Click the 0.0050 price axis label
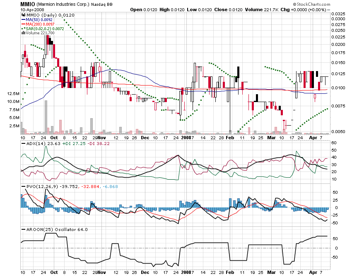This screenshot has width=352, height=276. 338,131
